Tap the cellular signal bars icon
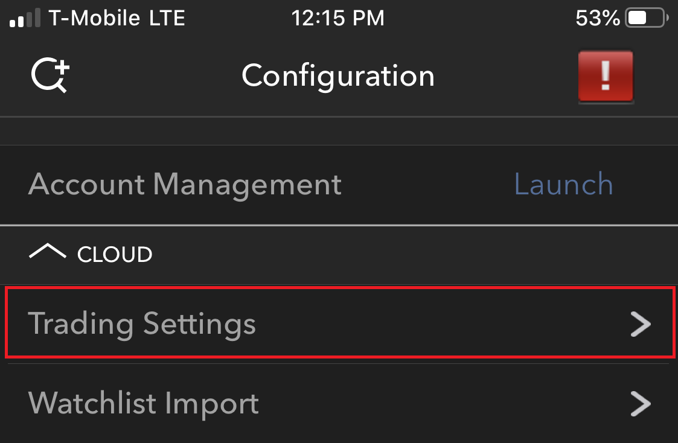 tap(25, 18)
